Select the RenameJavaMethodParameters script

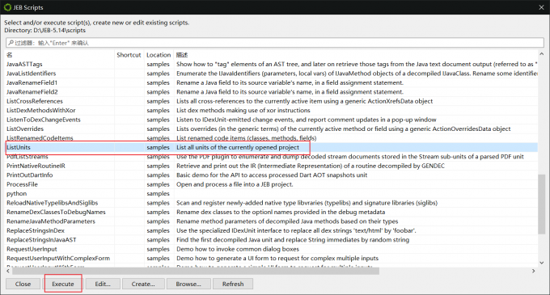(x=51, y=221)
